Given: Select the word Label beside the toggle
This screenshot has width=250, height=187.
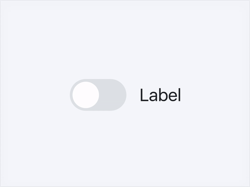Looking at the screenshot, I should 160,95.
